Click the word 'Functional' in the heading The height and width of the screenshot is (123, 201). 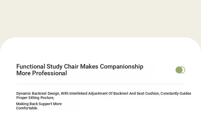coord(31,66)
